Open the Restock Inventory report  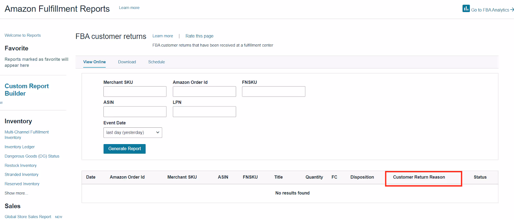click(21, 166)
